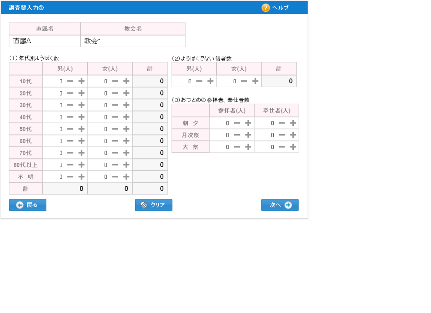Decrease 大祭 参拝者 count
Viewport: 431px width, 313px height.
[x=237, y=147]
